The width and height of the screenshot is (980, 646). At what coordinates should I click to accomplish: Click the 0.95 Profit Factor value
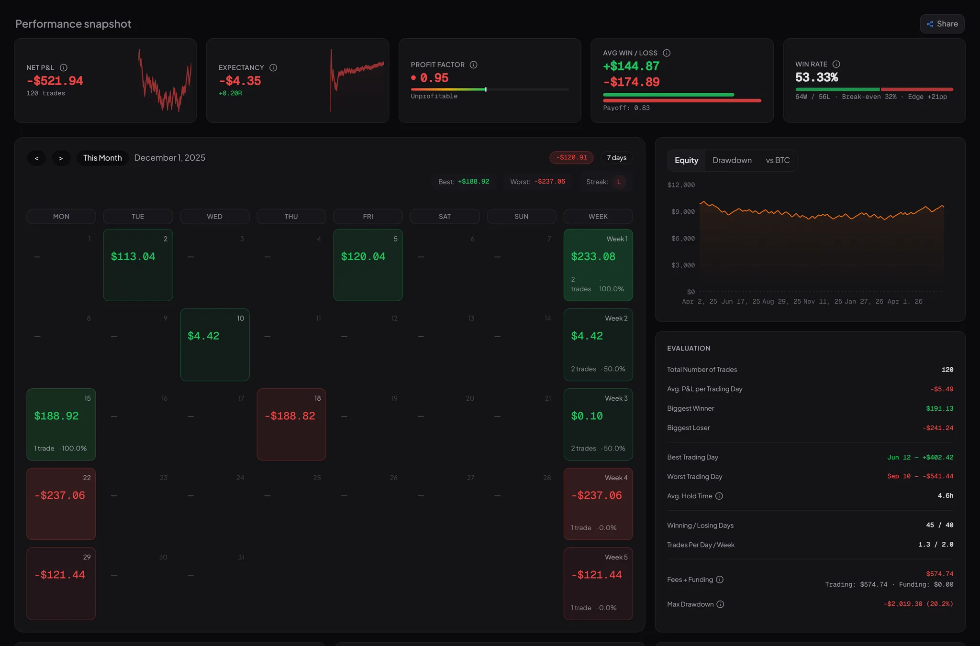[x=434, y=78]
